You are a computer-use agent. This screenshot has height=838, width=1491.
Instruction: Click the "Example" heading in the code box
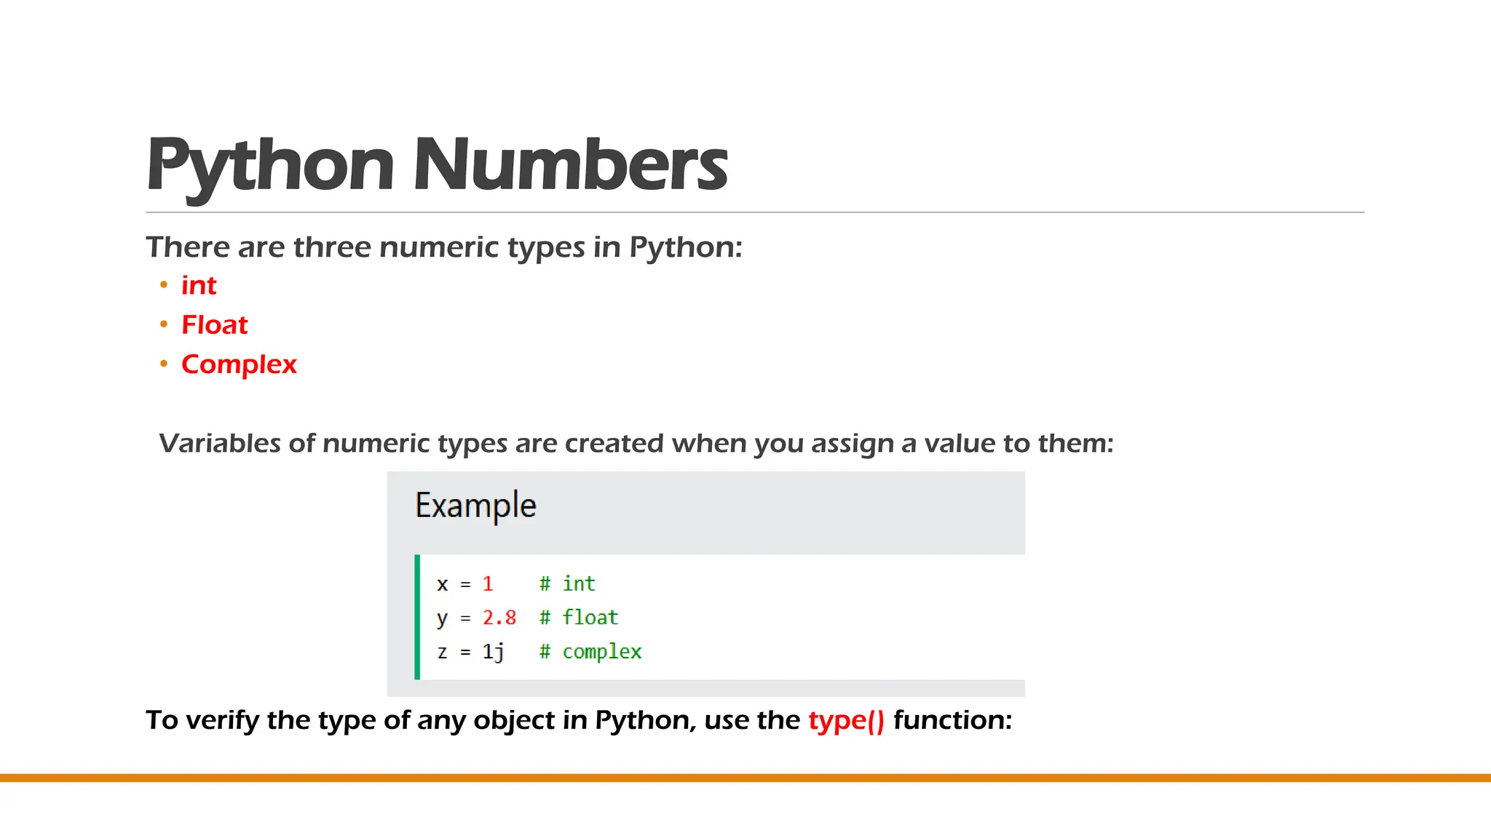tap(475, 506)
